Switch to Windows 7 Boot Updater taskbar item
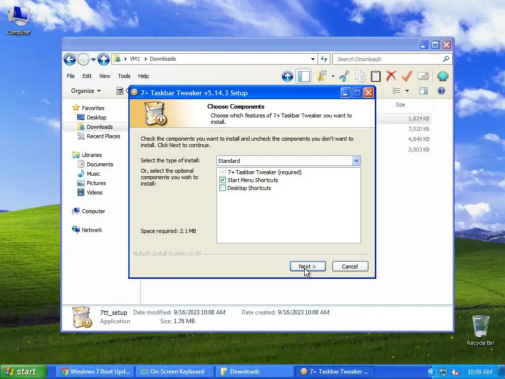The height and width of the screenshot is (379, 505). tap(96, 372)
